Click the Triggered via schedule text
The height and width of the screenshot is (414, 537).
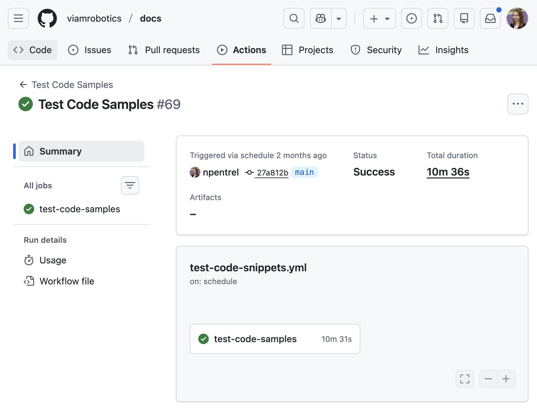point(258,155)
